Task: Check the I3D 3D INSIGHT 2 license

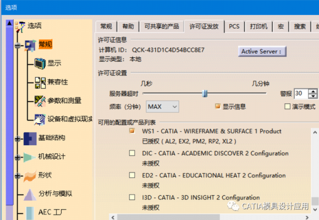Action: [x=132, y=197]
